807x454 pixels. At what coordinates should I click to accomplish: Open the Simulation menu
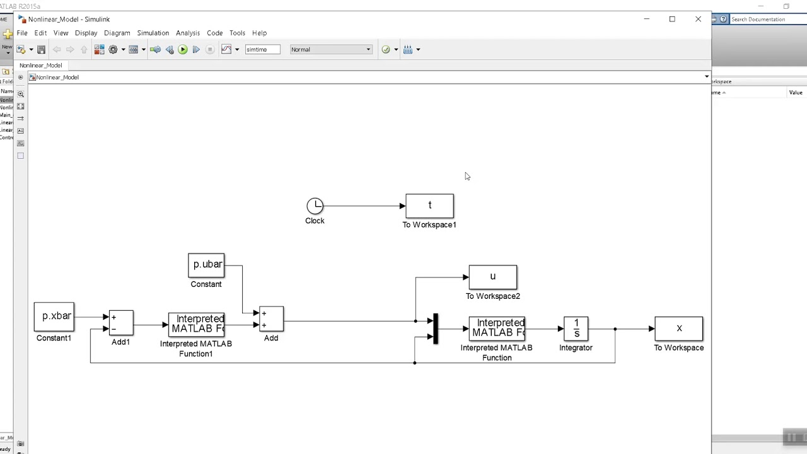(153, 33)
